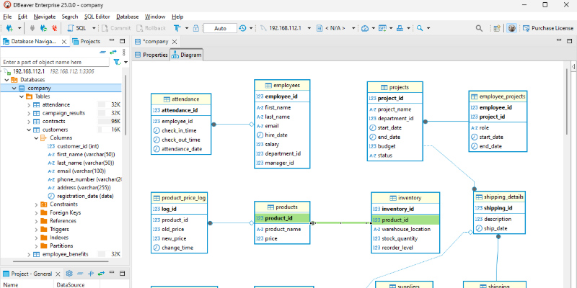The height and width of the screenshot is (288, 577).
Task: Open a new SQL script editor
Action: coord(77,28)
